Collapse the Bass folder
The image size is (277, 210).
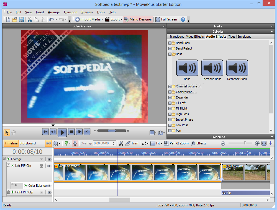pyautogui.click(x=170, y=54)
